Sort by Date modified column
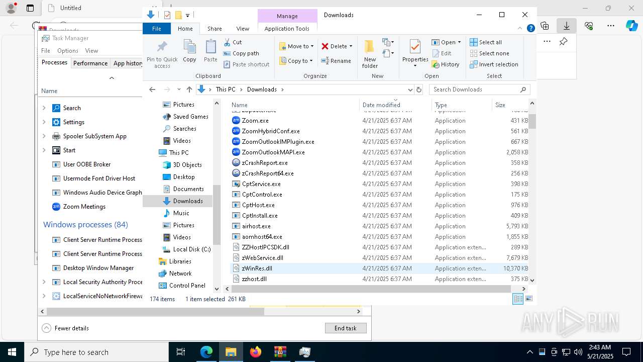This screenshot has height=362, width=643. tap(395, 105)
